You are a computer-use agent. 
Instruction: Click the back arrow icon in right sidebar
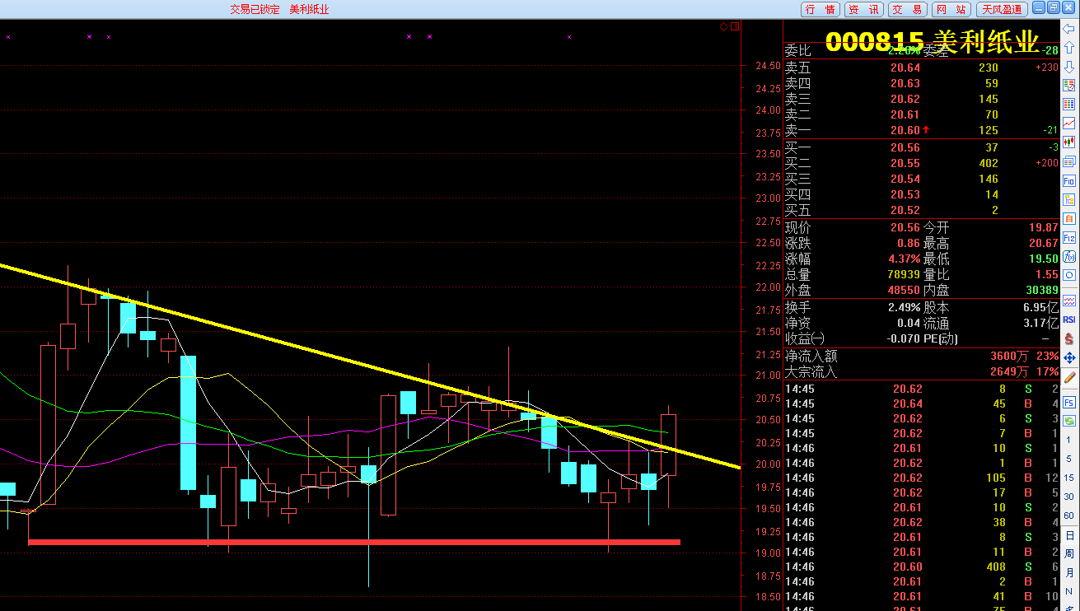[x=1069, y=29]
